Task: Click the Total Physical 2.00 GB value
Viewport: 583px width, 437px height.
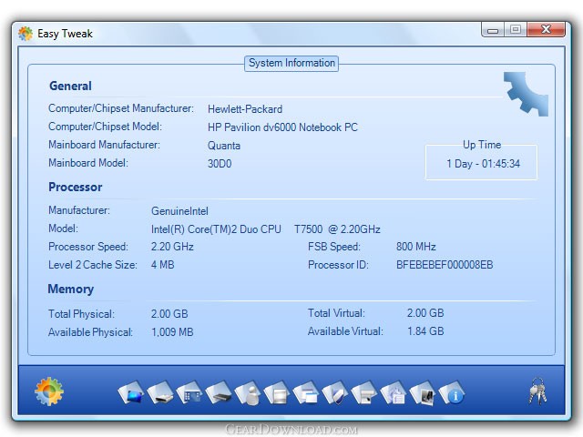Action: click(x=169, y=314)
